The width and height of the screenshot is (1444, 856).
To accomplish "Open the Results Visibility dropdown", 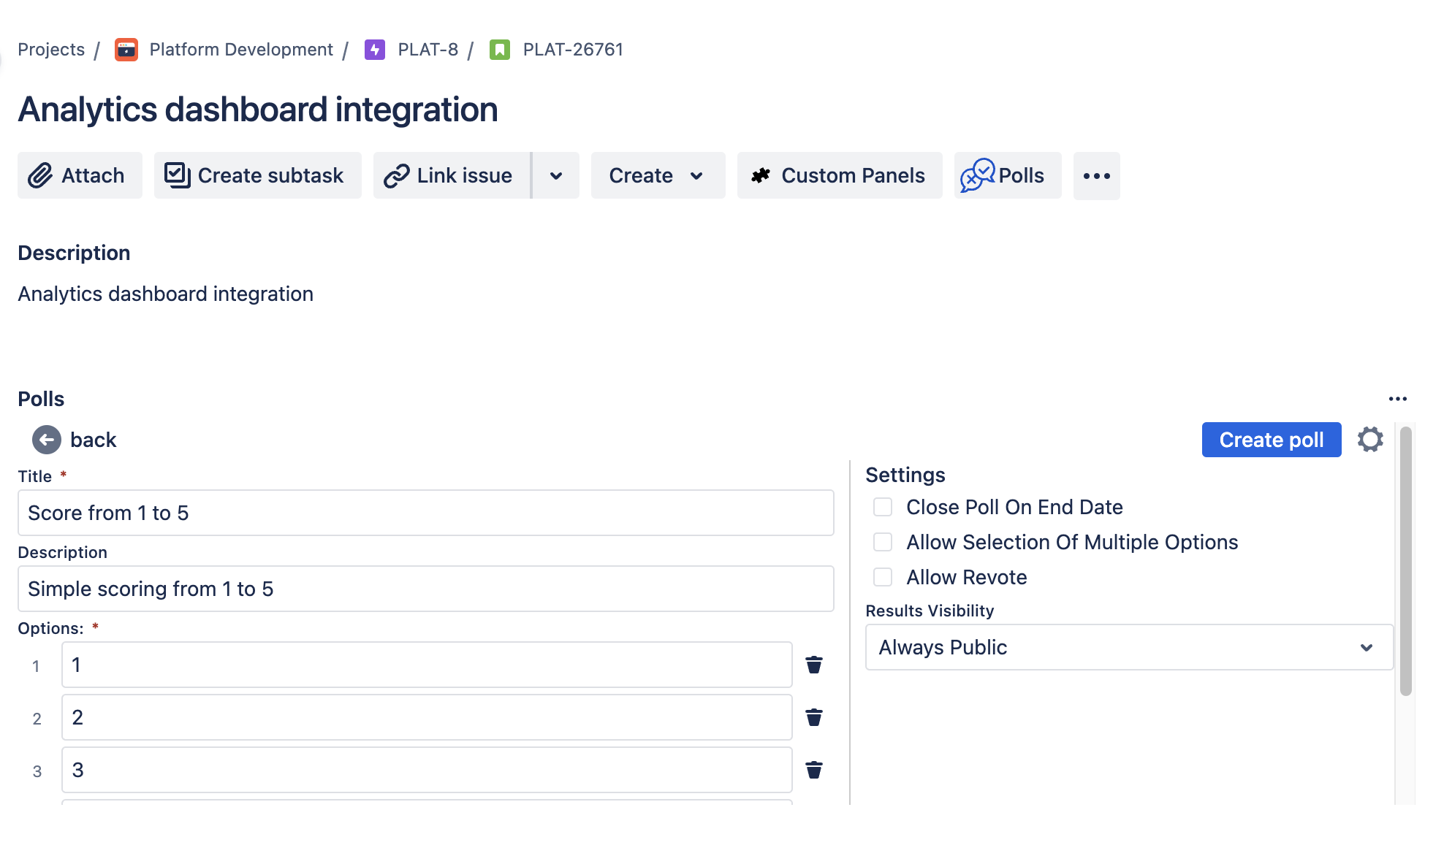I will tap(1128, 647).
